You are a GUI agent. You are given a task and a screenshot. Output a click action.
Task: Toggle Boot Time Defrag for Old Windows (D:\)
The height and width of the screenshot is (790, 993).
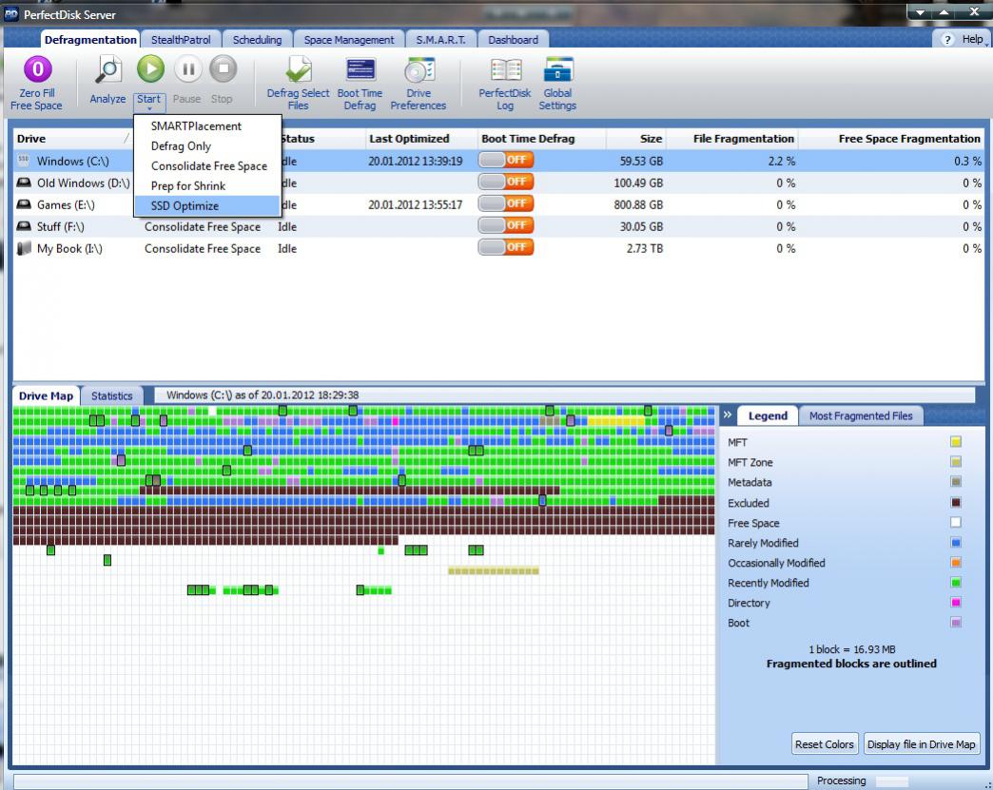tap(506, 182)
